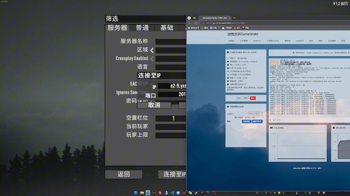Image resolution: width=350 pixels, height=196 pixels.
Task: Click the 取消 button in dialog
Action: [154, 105]
